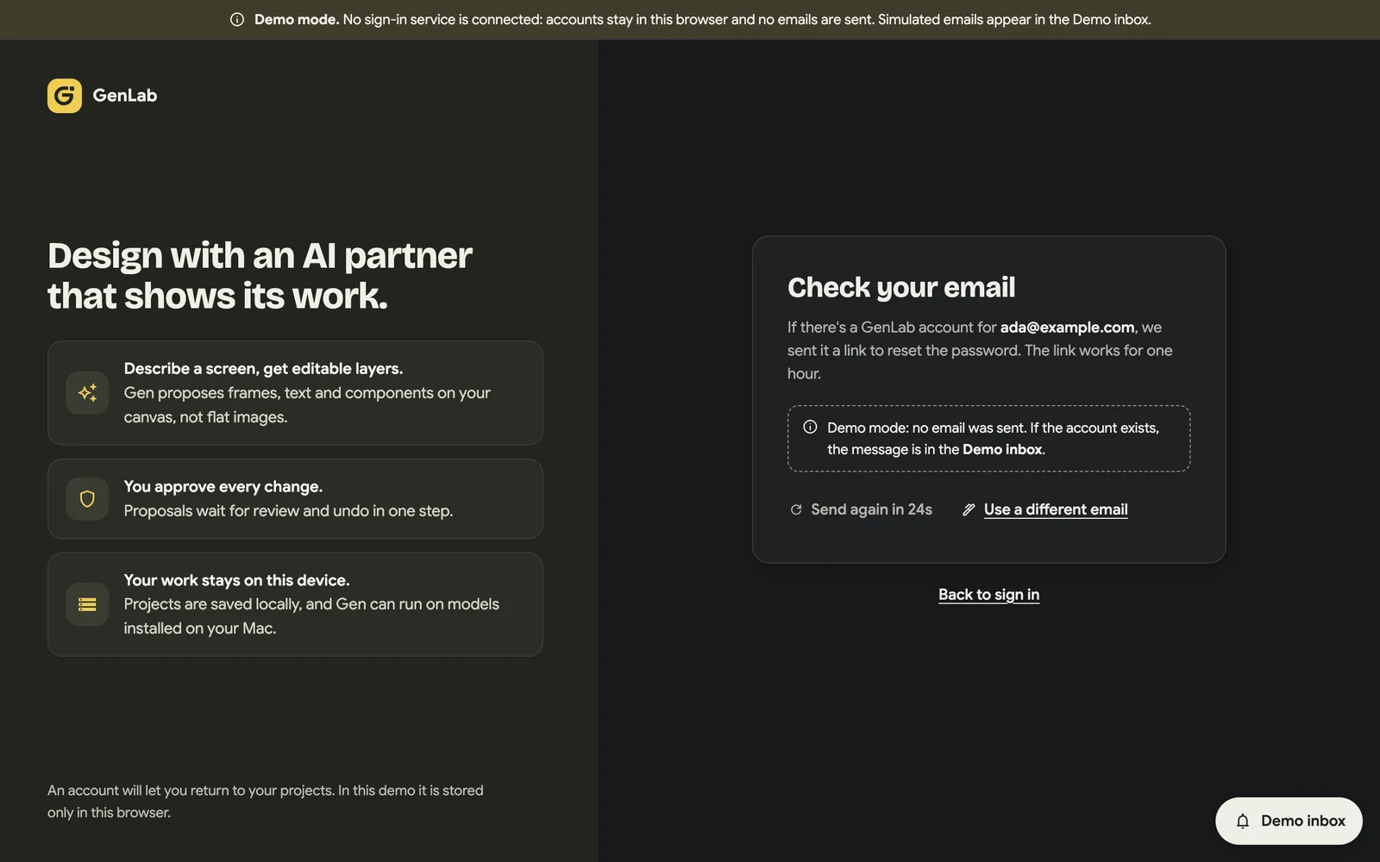Open the Demo inbox
1380x862 pixels.
click(x=1289, y=821)
